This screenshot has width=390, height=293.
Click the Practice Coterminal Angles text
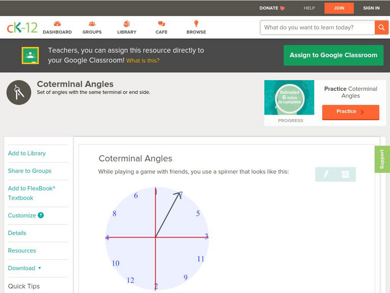351,92
